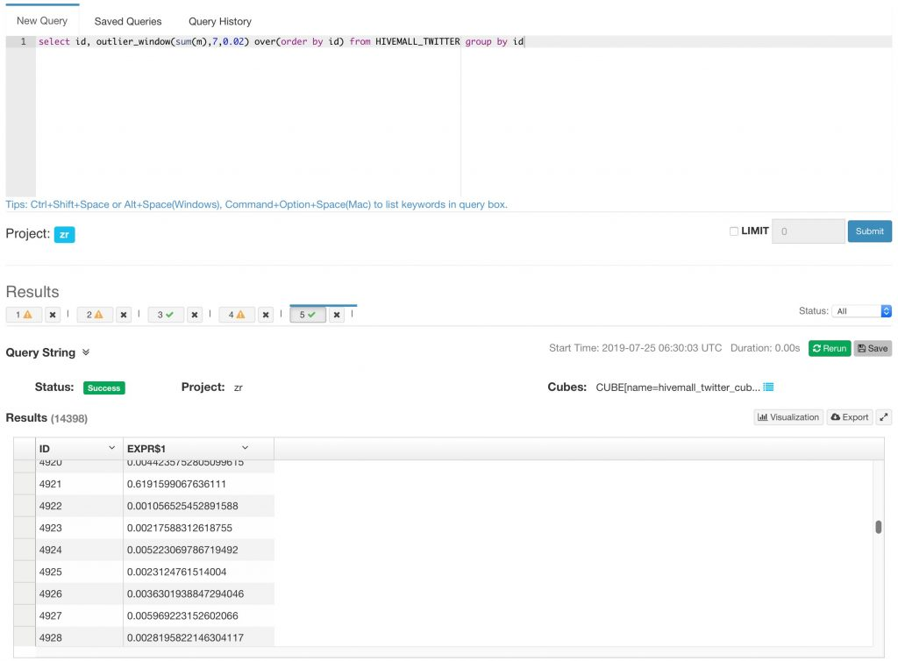This screenshot has height=661, width=898.
Task: Close result tab 1
Action: click(x=53, y=315)
